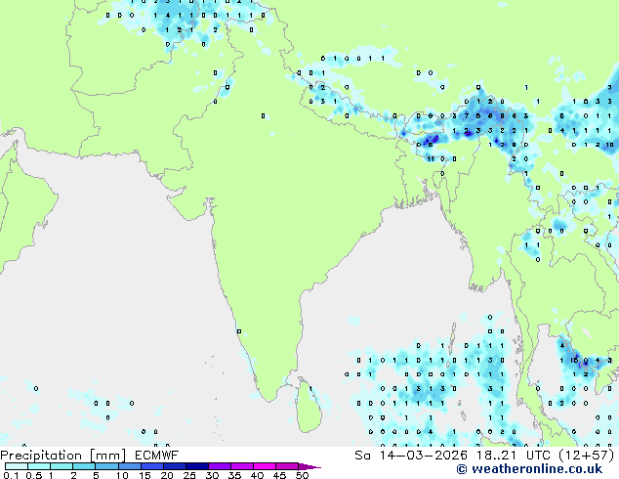Click the "18..21 UTC" time range
The width and height of the screenshot is (619, 479).
(515, 456)
